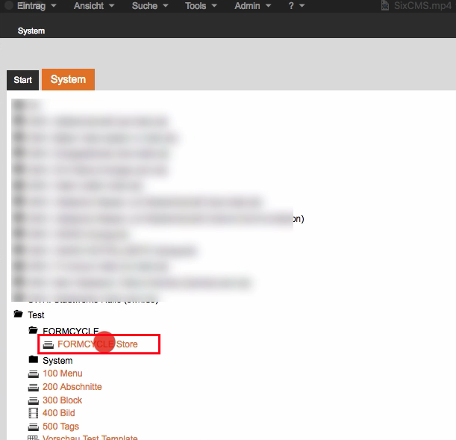
Task: Open the Admin menu
Action: [x=252, y=6]
